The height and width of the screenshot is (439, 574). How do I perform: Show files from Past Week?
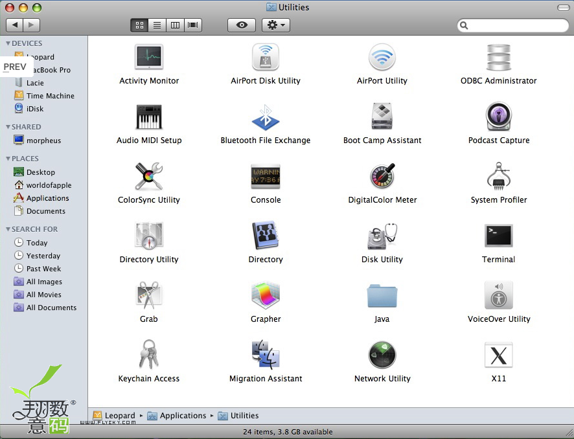tap(44, 269)
